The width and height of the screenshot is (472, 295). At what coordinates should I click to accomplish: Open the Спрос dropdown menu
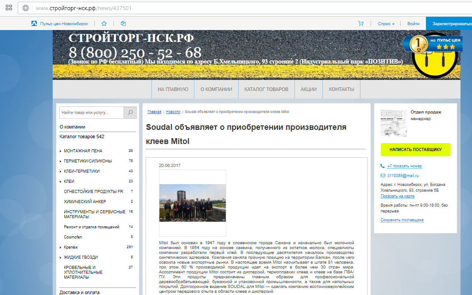click(x=386, y=24)
